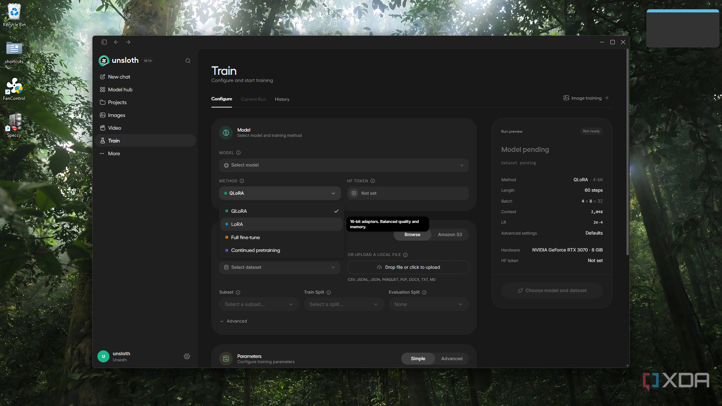Click the Defaults advanced settings value
Image resolution: width=722 pixels, height=406 pixels.
click(x=594, y=233)
